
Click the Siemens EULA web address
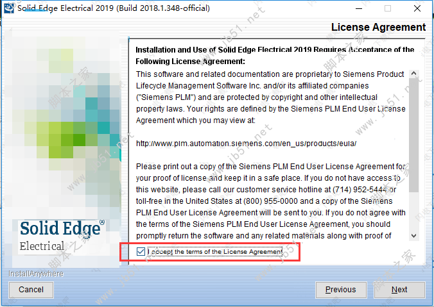click(246, 144)
